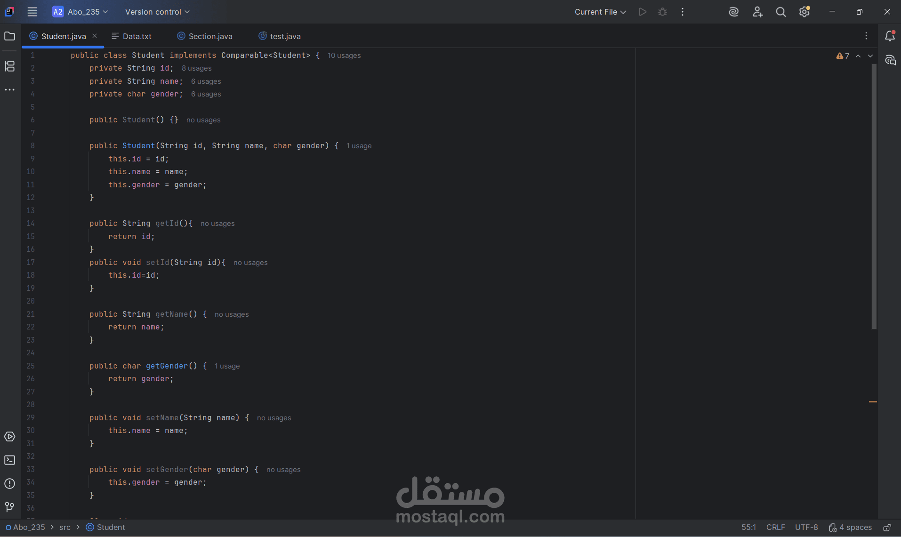
Task: Run the current file
Action: 642,12
